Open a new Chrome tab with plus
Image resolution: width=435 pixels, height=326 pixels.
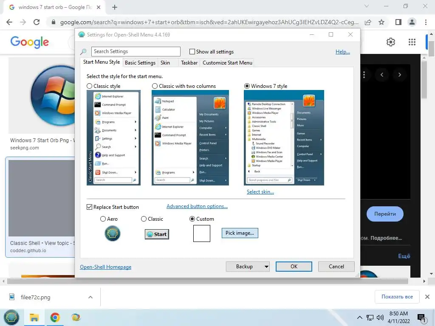[x=115, y=8]
